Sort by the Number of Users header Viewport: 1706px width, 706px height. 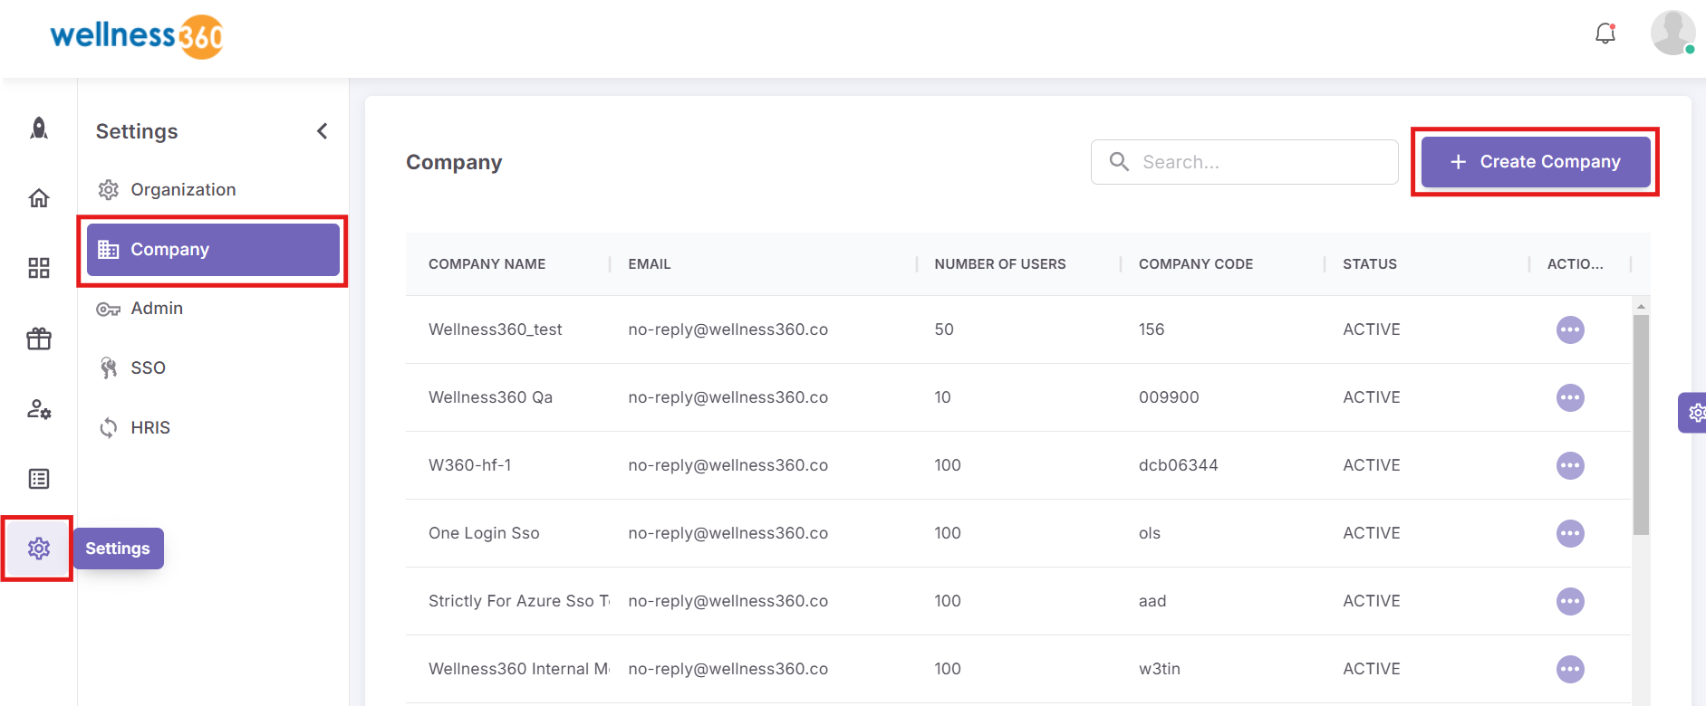point(1000,264)
